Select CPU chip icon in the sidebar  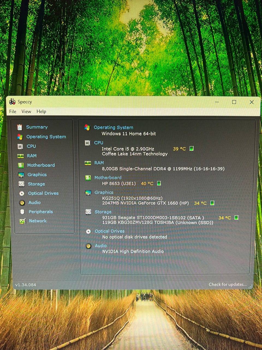(20, 146)
